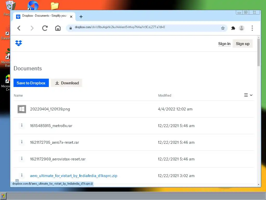
Task: Open aero_ultimate_for_vistart zip file
Action: click(x=74, y=176)
